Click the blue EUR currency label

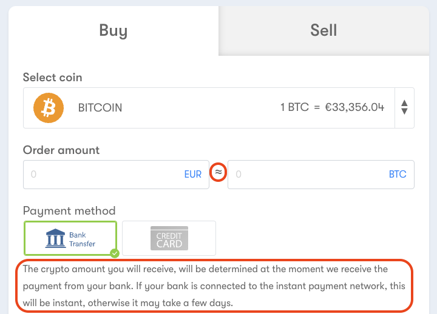[193, 174]
